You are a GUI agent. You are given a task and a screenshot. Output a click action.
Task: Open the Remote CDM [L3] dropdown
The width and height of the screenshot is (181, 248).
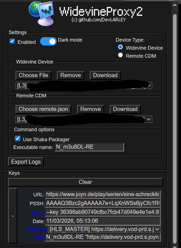[84, 119]
